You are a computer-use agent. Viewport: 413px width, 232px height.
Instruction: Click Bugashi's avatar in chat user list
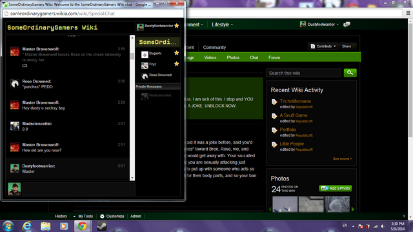145,54
